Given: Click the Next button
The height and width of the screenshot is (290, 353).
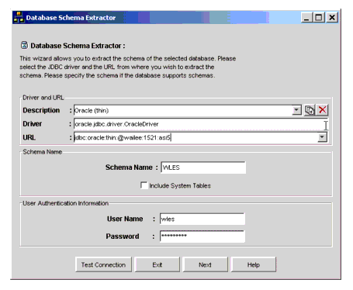Looking at the screenshot, I should click(205, 264).
